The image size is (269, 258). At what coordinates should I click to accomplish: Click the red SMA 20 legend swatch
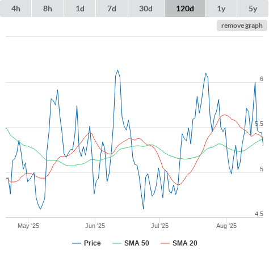(165, 243)
